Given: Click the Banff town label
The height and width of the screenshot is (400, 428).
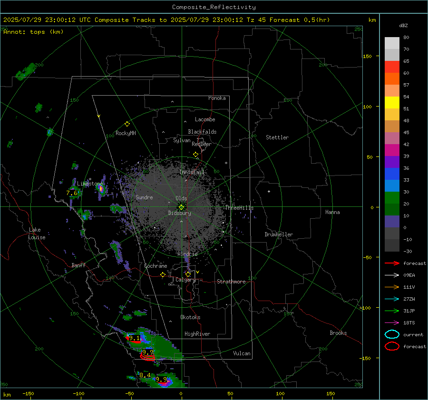Looking at the screenshot, I should [x=78, y=265].
